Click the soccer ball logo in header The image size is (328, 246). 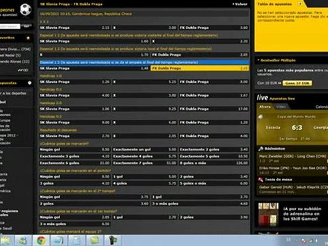pos(25,10)
